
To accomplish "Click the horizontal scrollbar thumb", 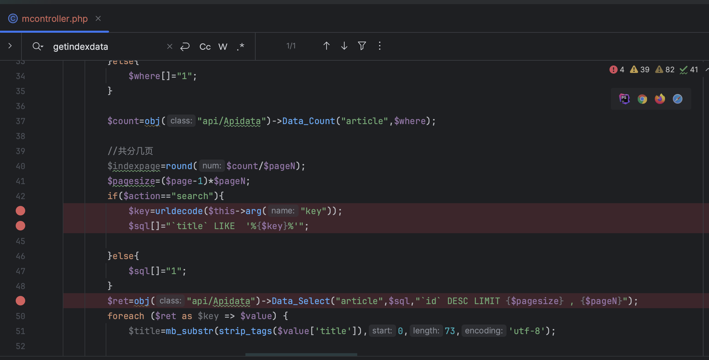I will click(301, 355).
